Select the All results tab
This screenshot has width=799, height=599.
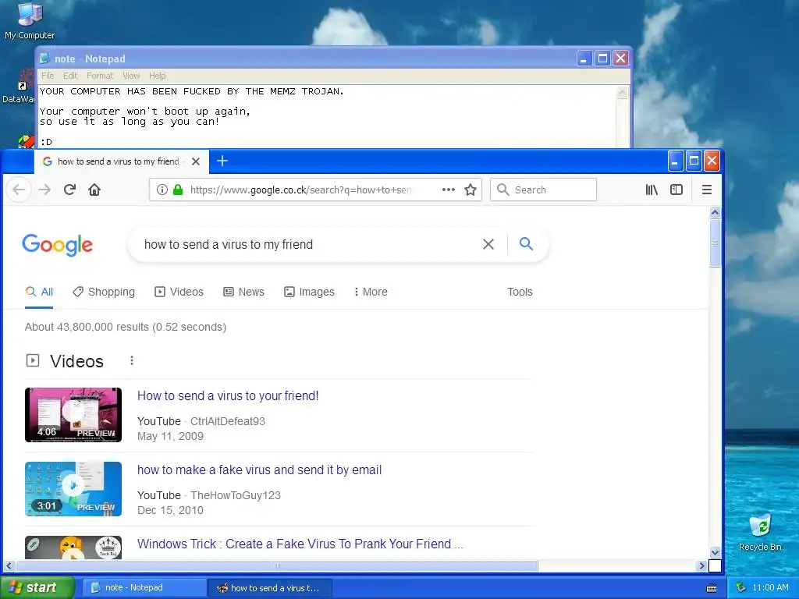[x=39, y=292]
